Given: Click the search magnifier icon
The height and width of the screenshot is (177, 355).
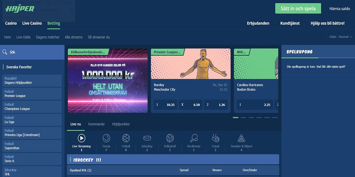Looking at the screenshot, I should 5,52.
